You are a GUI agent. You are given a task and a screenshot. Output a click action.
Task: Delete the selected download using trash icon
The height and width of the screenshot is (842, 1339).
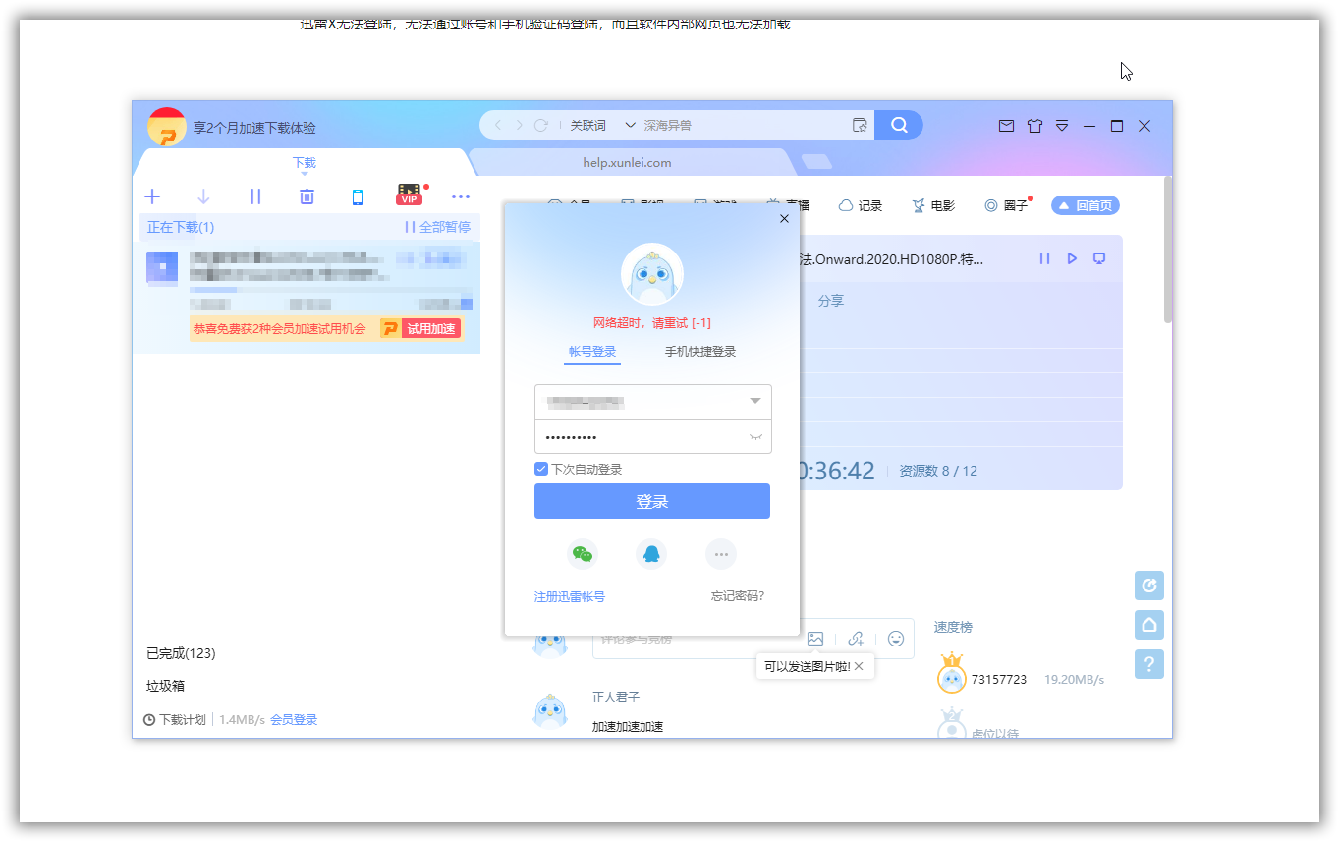[307, 196]
